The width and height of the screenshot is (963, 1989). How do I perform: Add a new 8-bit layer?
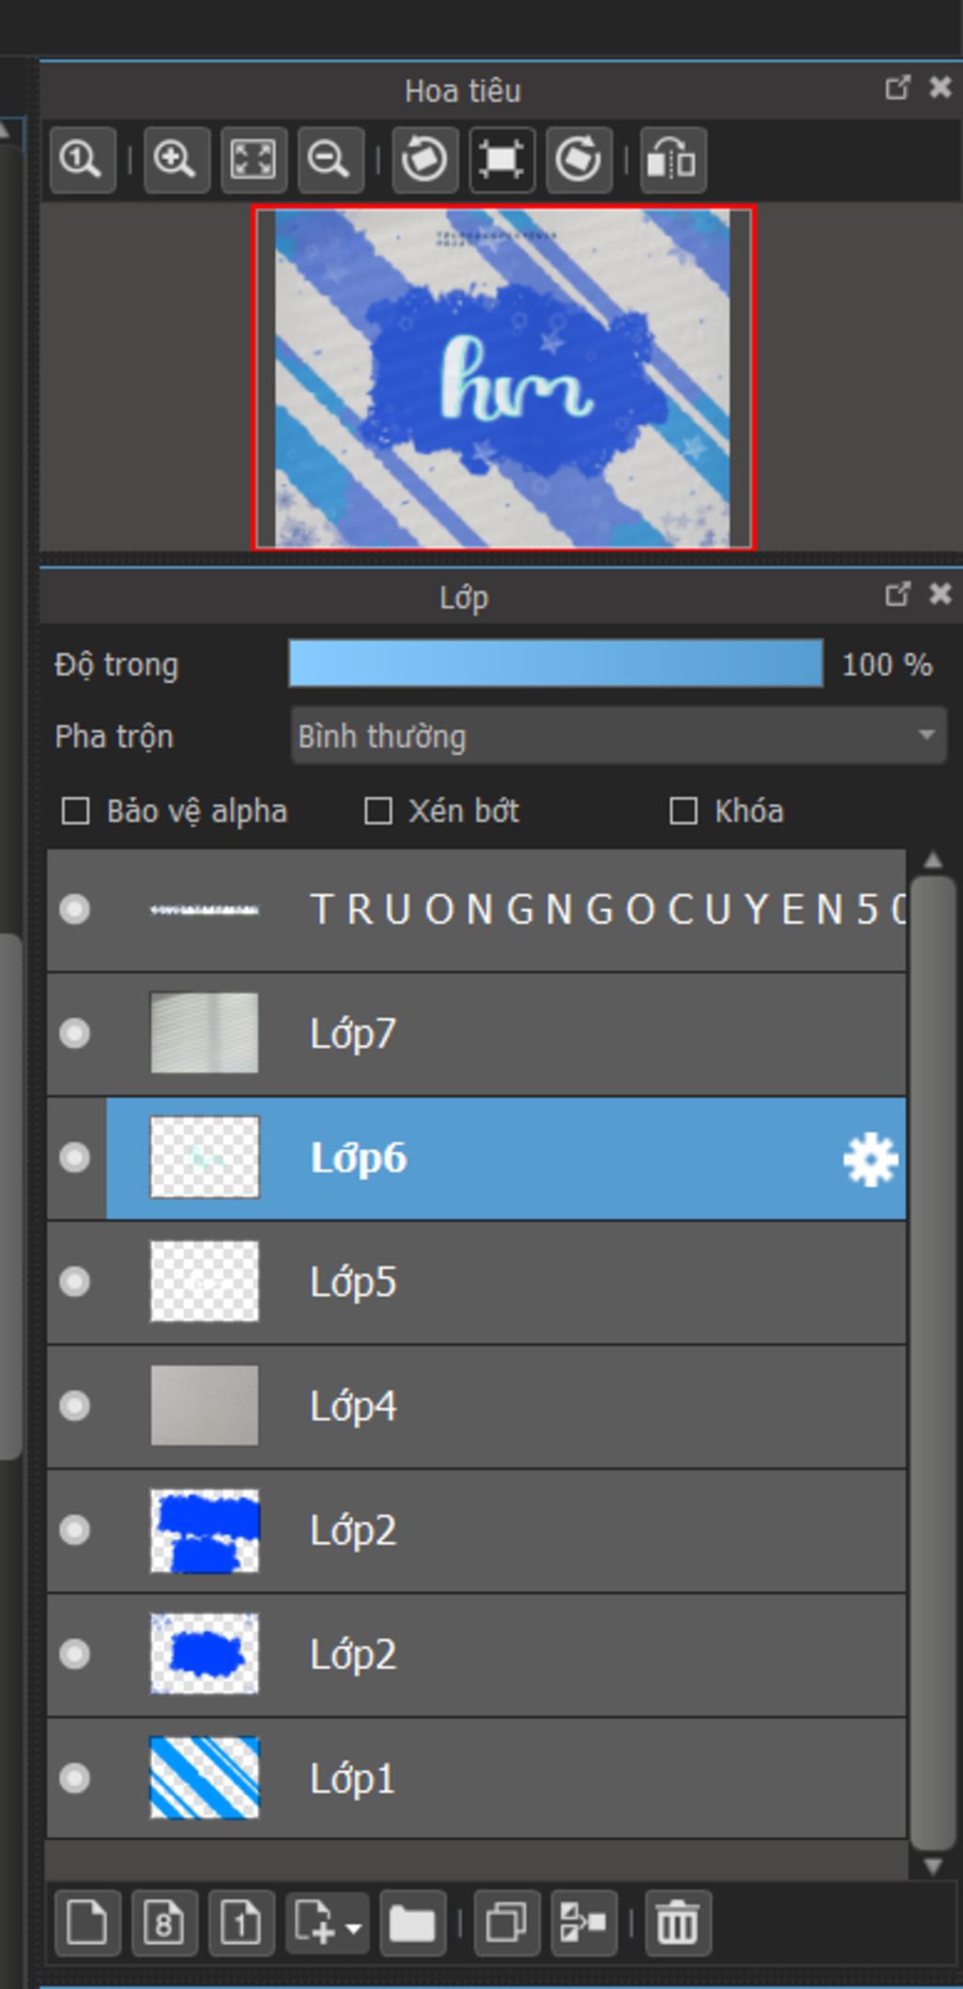click(165, 1921)
